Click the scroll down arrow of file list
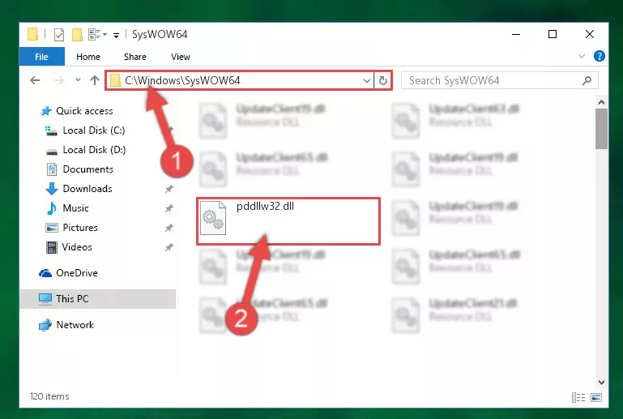Screen dimensions: 623x419 602,383
